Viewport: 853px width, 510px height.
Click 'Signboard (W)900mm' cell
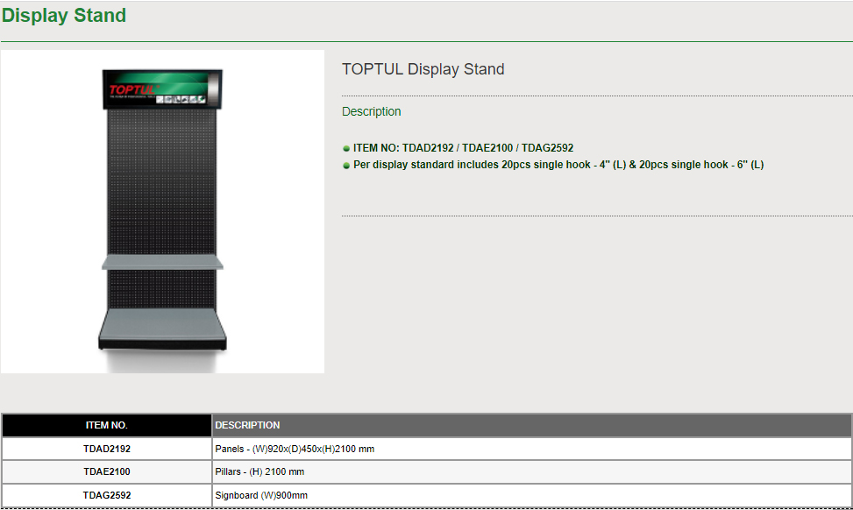coord(531,495)
